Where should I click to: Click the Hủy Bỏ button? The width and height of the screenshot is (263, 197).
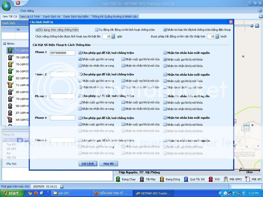point(109,164)
